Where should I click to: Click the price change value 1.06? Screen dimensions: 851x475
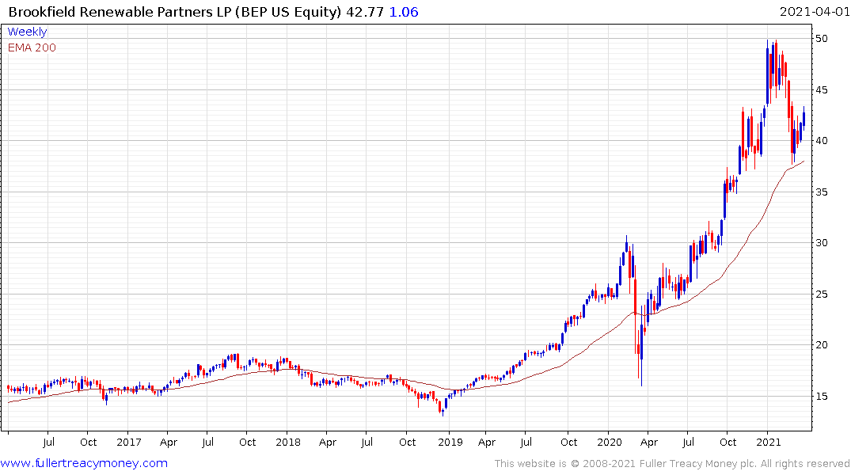coord(404,12)
